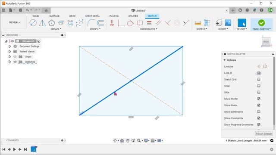Jump to timeline start button
Viewport: 276px width, 155px height.
pyautogui.click(x=4, y=149)
